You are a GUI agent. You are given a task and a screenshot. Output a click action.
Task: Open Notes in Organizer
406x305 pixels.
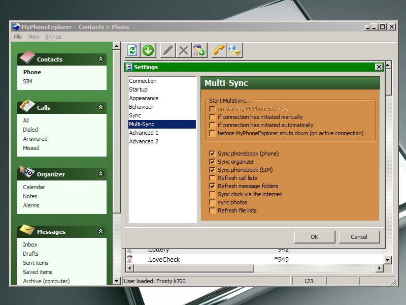coord(30,196)
